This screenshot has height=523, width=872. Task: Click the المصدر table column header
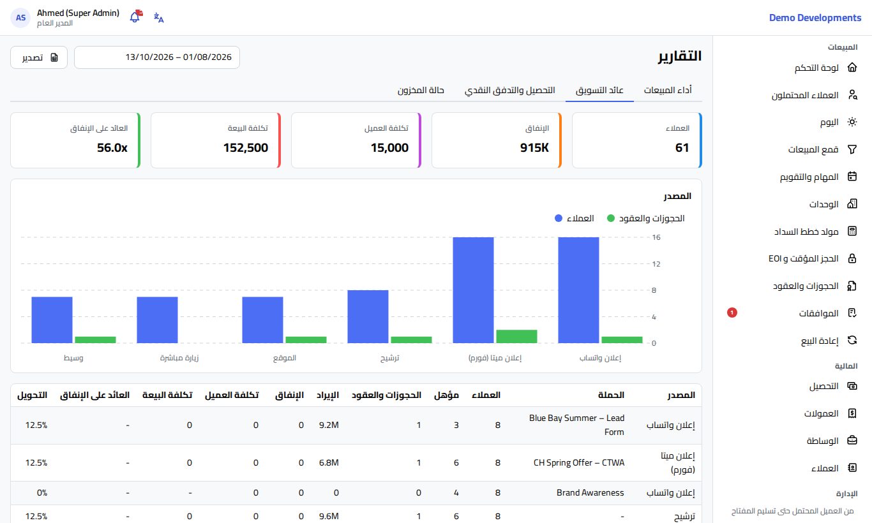[x=680, y=395]
